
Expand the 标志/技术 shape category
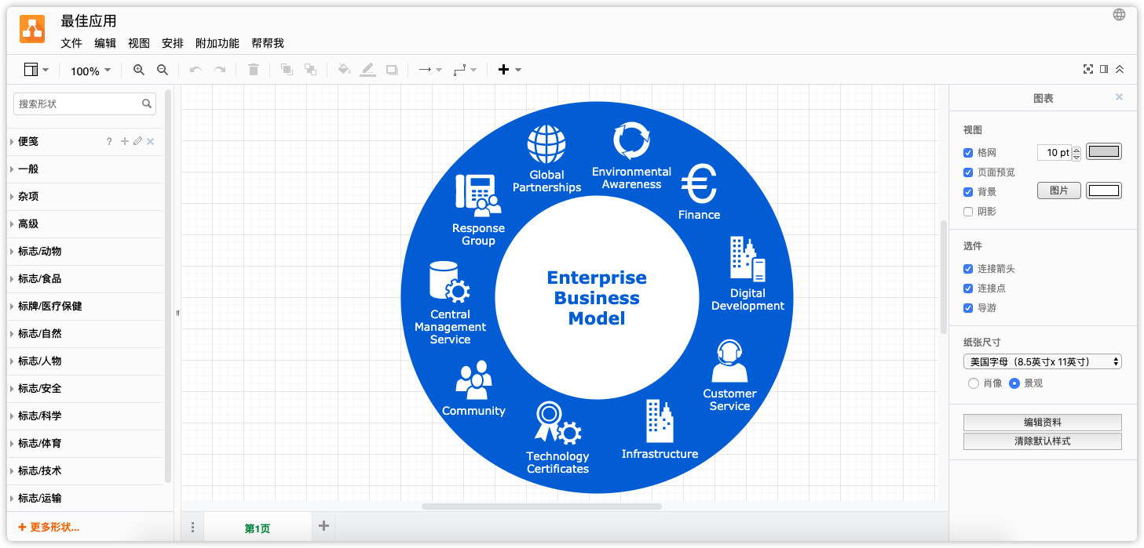click(85, 470)
